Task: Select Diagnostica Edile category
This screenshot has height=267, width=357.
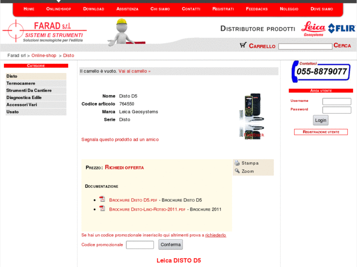Action: [36, 97]
